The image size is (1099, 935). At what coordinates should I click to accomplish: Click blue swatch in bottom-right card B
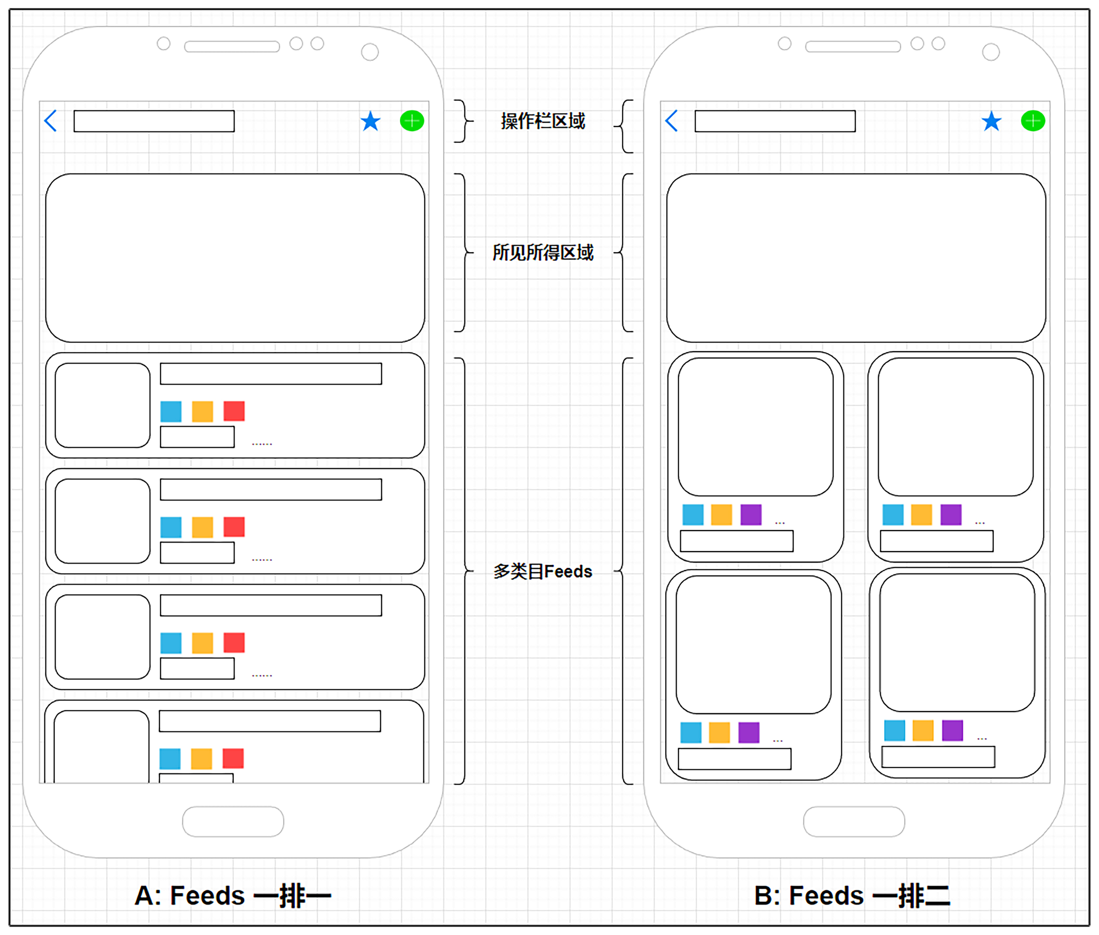pyautogui.click(x=894, y=730)
